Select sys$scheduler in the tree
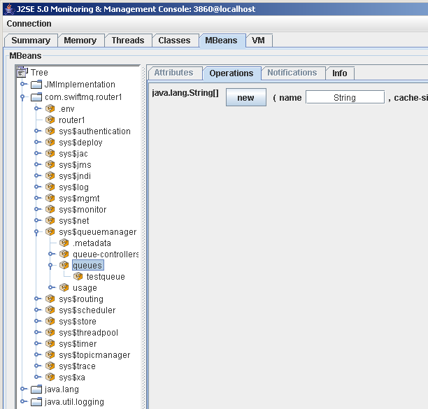This screenshot has width=428, height=409. pos(87,310)
